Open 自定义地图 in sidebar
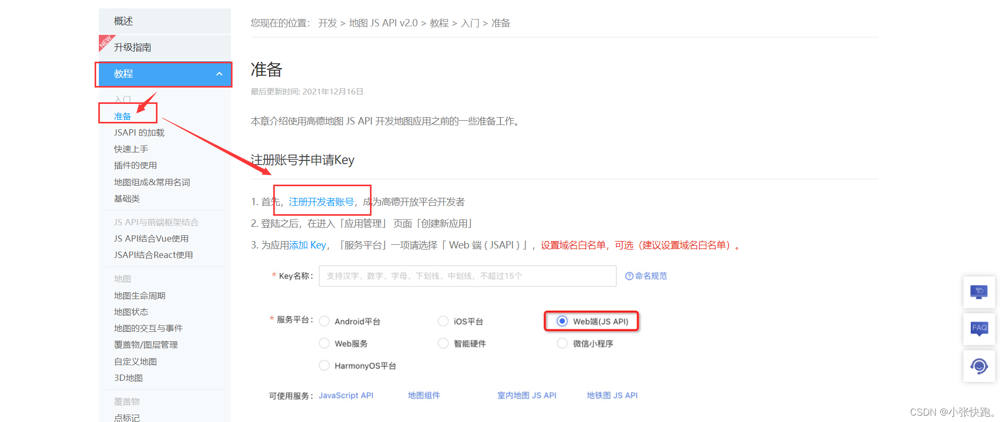 pos(135,362)
